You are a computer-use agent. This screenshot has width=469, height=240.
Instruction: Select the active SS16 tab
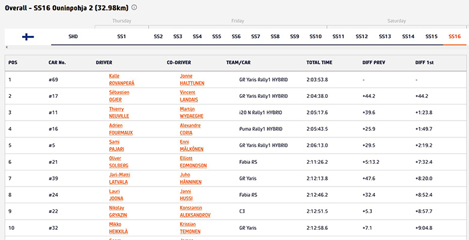455,37
